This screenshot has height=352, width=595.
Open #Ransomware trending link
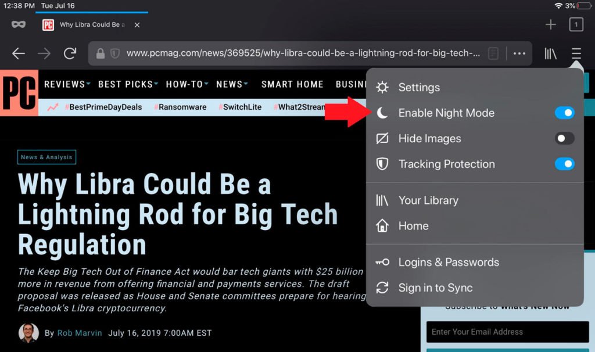point(180,107)
